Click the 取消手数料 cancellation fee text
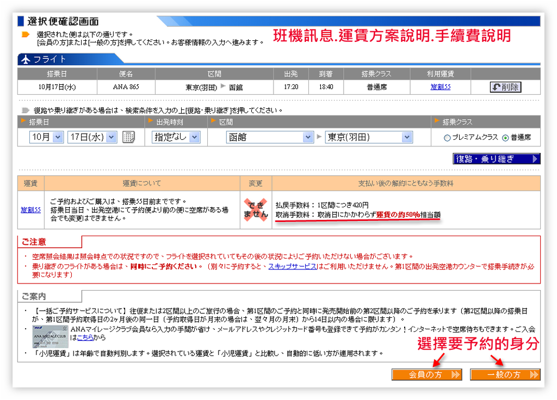Viewport: 557px width, 400px height. 358,215
